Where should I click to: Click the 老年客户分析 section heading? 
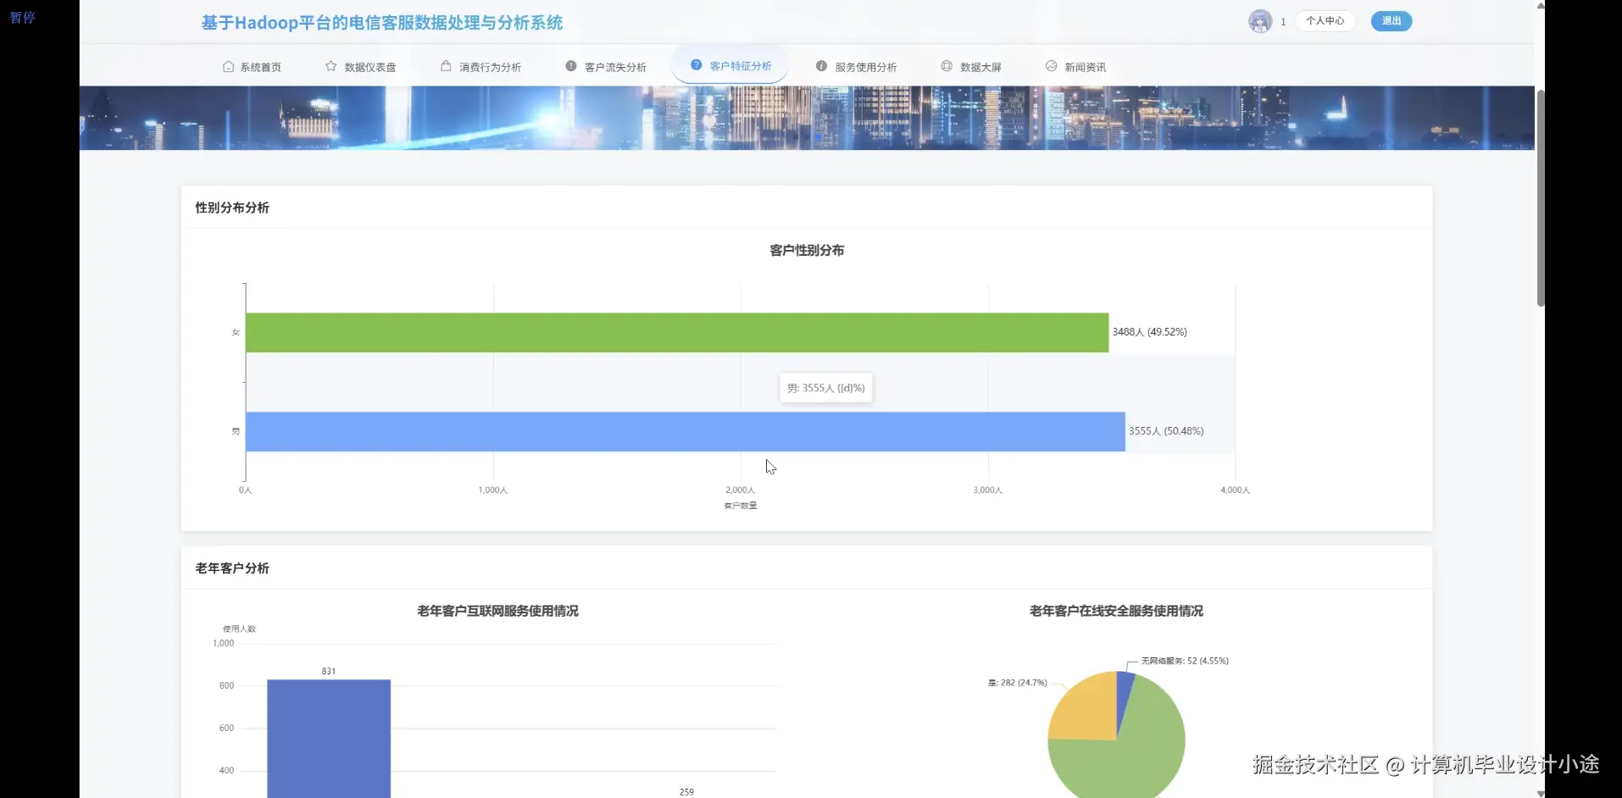coord(232,568)
